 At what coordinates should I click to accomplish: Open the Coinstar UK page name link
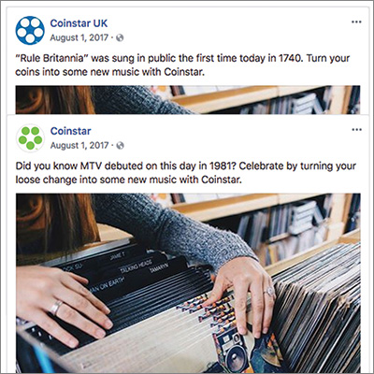click(x=79, y=23)
